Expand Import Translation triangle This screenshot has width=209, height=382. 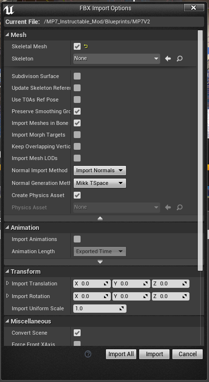pos(7,283)
